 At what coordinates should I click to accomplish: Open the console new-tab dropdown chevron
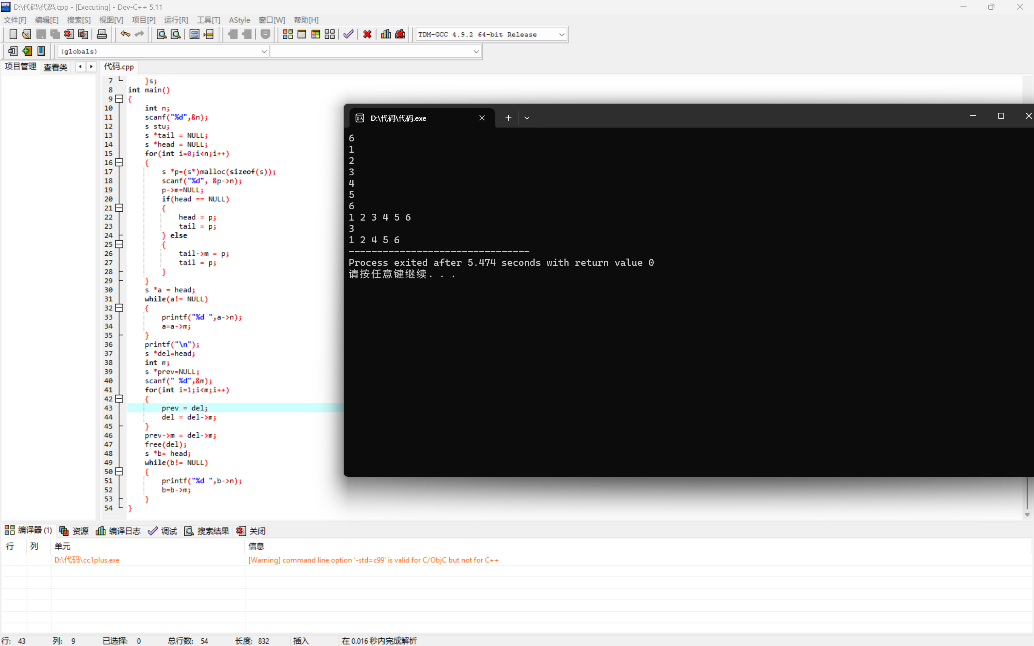[x=526, y=118]
